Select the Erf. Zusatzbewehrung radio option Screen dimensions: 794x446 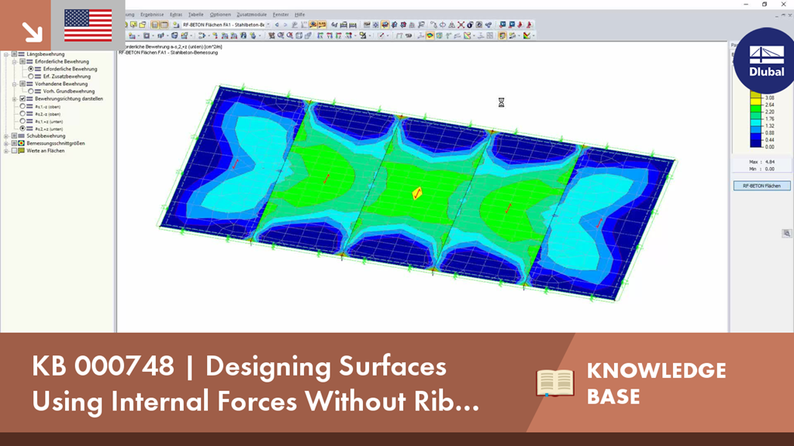click(x=31, y=77)
